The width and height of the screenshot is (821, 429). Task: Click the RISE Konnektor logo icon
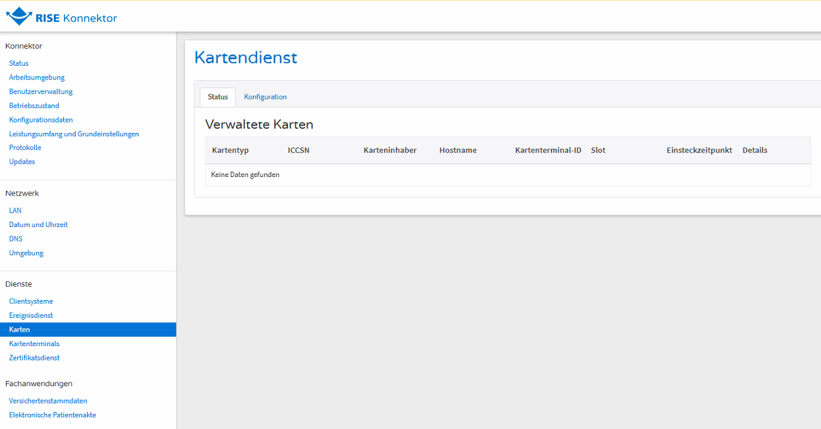[x=18, y=16]
